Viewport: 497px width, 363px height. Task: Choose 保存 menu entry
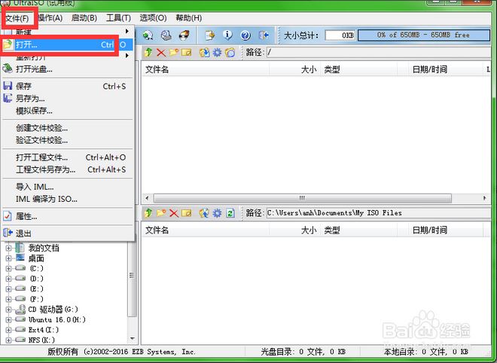67,87
